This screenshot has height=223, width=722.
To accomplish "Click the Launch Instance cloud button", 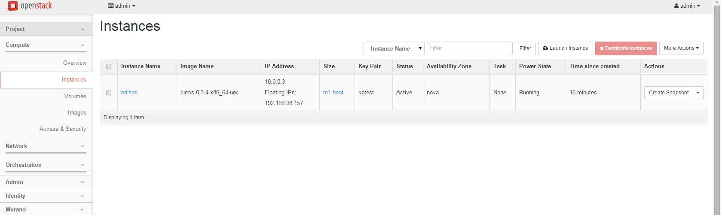I will [x=565, y=48].
